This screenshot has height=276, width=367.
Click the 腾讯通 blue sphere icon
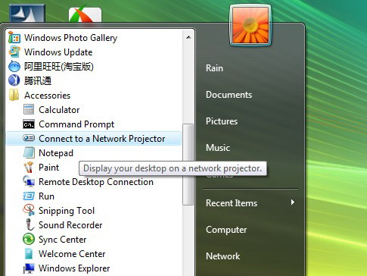[14, 81]
